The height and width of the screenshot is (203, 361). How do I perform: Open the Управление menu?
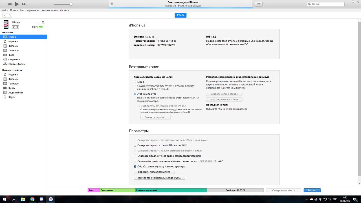[33, 10]
